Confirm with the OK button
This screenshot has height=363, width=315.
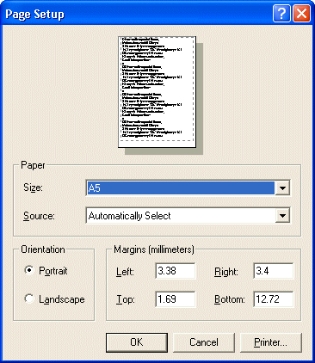pyautogui.click(x=137, y=342)
